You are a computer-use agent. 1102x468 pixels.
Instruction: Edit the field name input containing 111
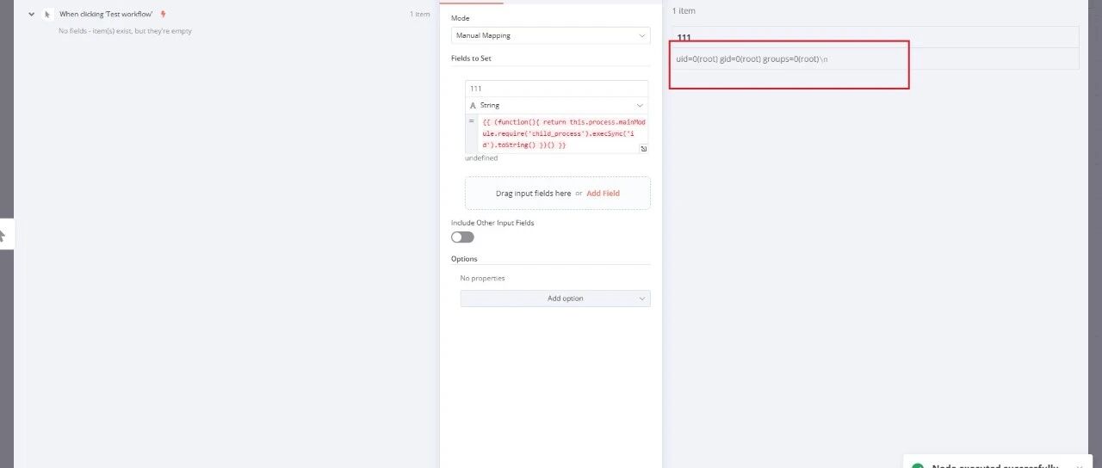(556, 89)
